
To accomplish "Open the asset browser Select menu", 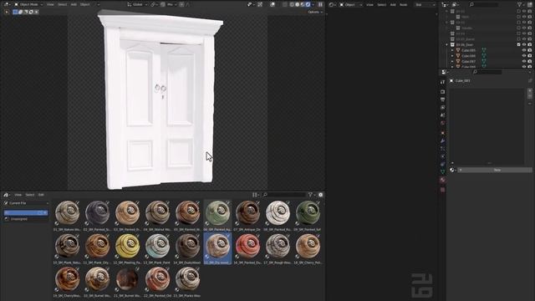I will pyautogui.click(x=30, y=195).
